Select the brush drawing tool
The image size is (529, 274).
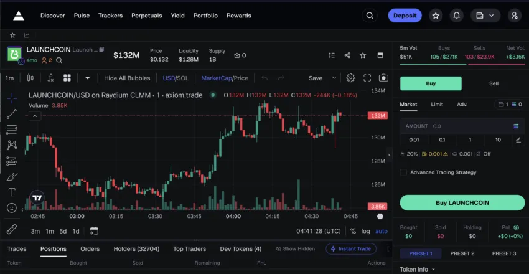click(x=12, y=176)
